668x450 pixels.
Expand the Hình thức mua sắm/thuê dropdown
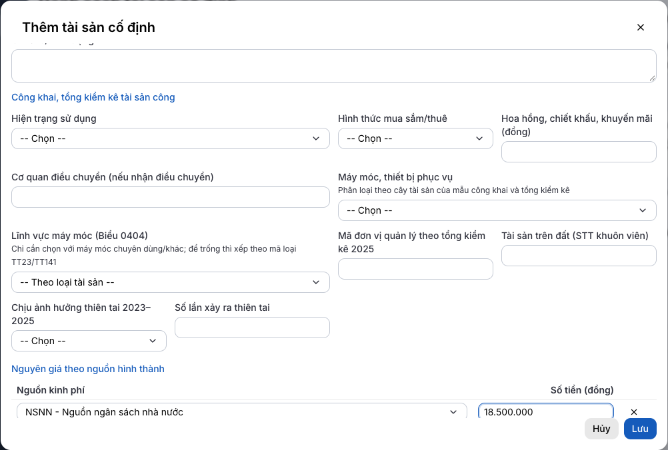(415, 138)
